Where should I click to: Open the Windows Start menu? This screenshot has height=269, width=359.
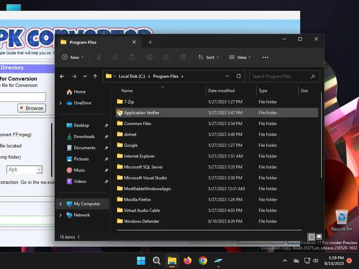[x=141, y=261]
